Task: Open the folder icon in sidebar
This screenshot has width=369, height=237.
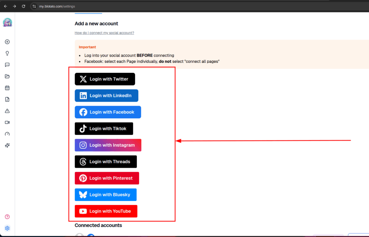Action: click(7, 76)
